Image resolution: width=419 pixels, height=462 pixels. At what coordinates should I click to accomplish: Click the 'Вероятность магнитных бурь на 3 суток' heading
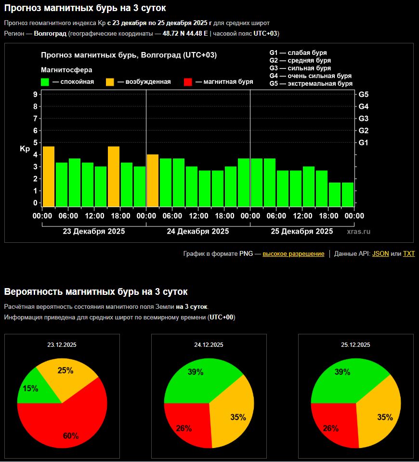[96, 291]
